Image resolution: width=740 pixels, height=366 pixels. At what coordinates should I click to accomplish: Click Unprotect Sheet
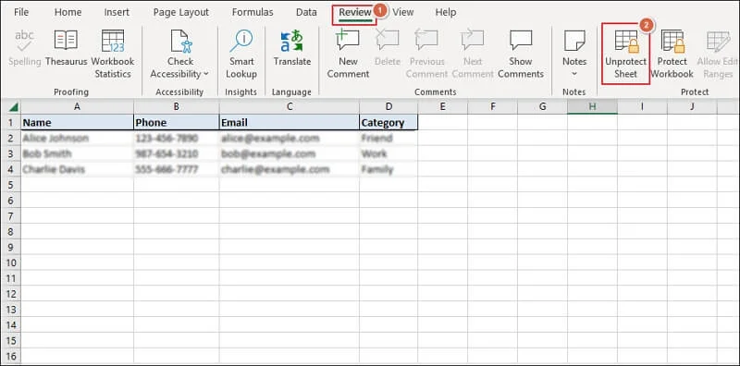(x=626, y=55)
